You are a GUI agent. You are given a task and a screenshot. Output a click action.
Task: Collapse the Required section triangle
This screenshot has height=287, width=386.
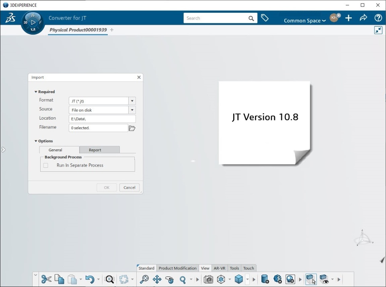pos(36,92)
